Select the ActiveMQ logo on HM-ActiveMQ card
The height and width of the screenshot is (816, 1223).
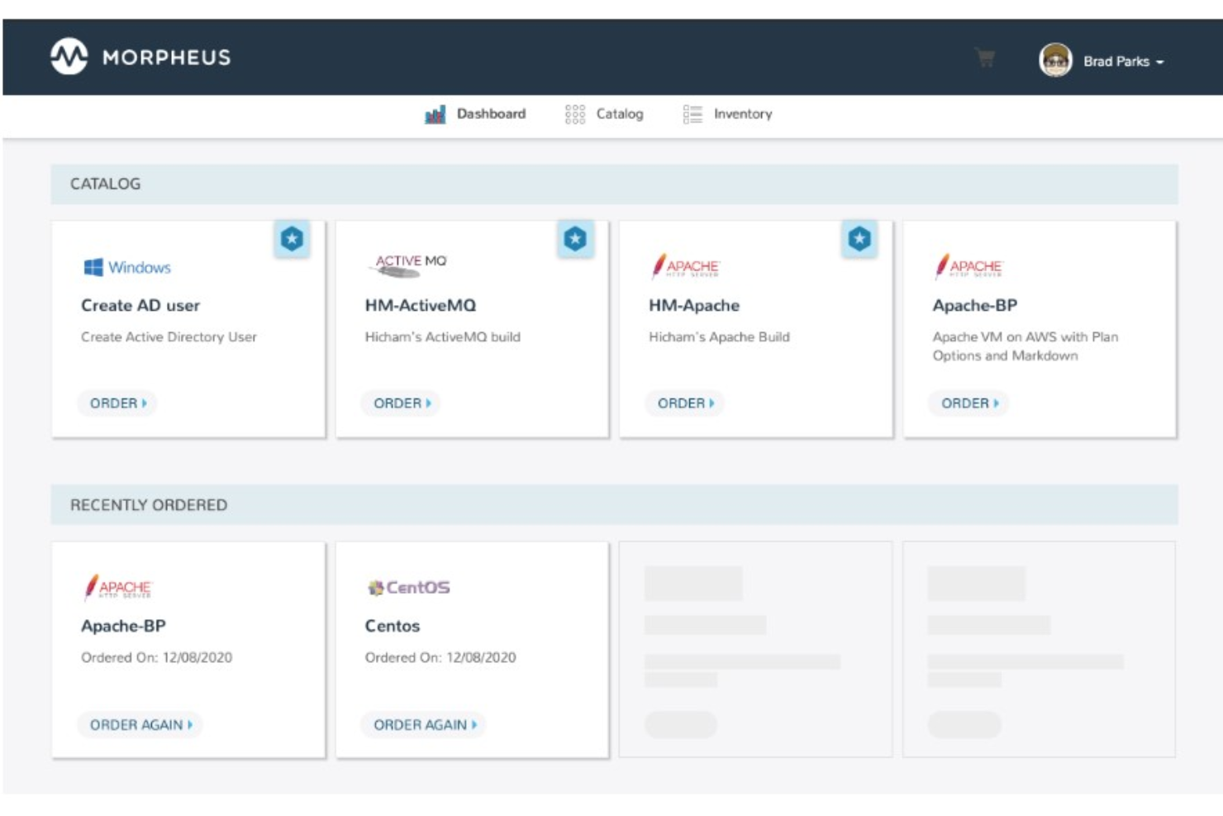(x=410, y=261)
